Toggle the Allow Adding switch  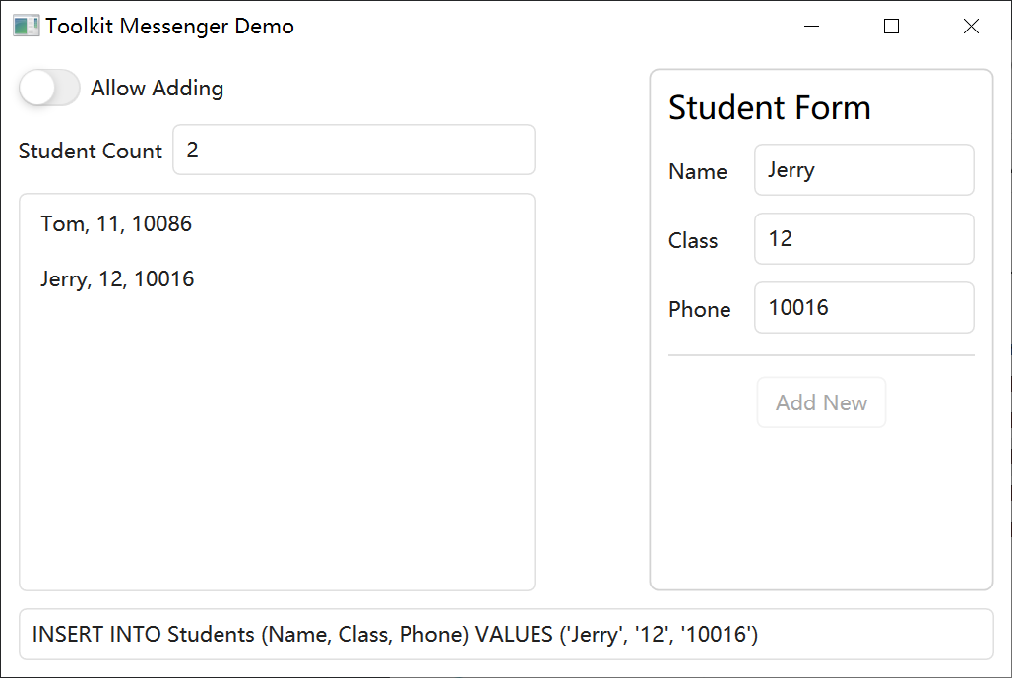click(49, 88)
